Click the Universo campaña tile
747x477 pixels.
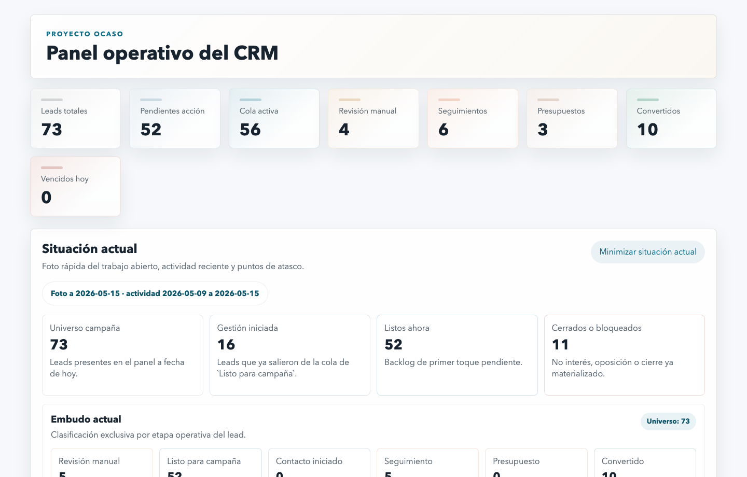point(122,355)
